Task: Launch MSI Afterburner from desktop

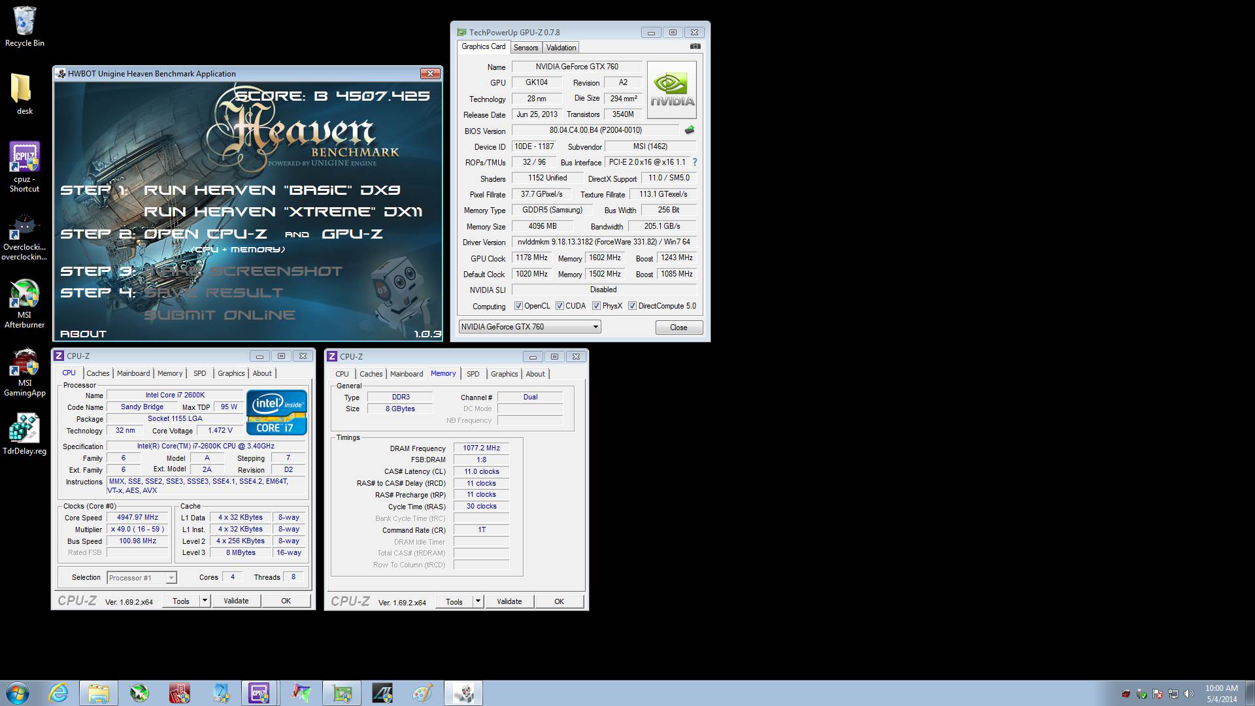Action: tap(24, 304)
